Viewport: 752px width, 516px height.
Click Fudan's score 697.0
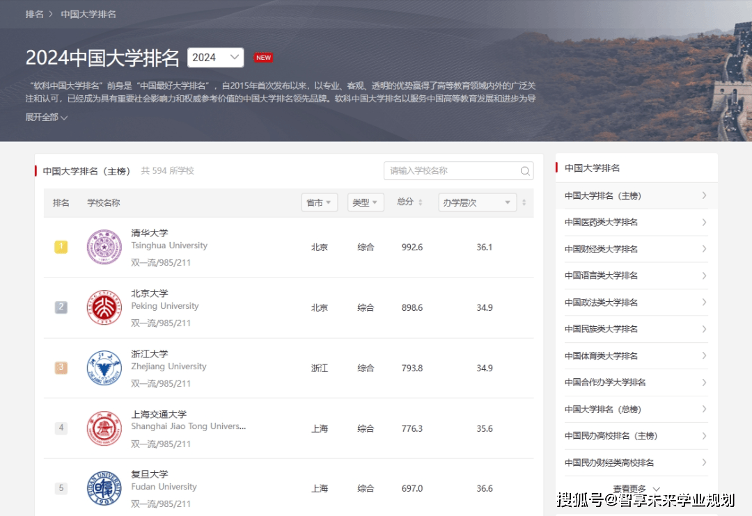pyautogui.click(x=412, y=488)
